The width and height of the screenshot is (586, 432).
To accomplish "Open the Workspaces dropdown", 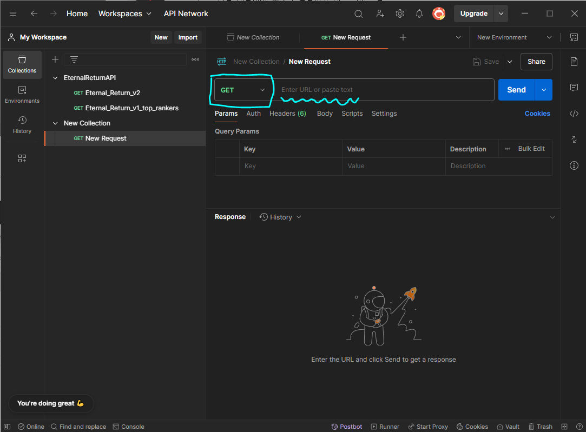I will (x=125, y=14).
